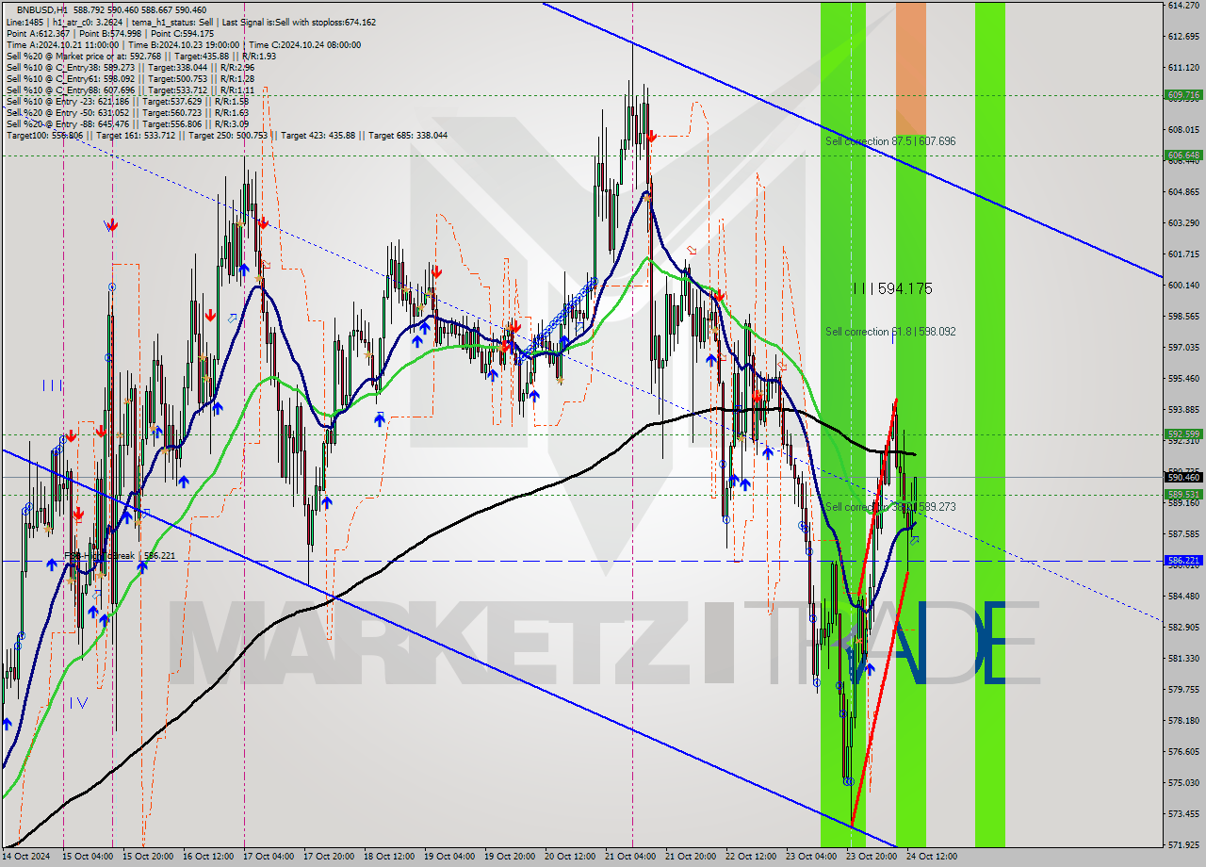Click price axis value 612.695

[1183, 37]
